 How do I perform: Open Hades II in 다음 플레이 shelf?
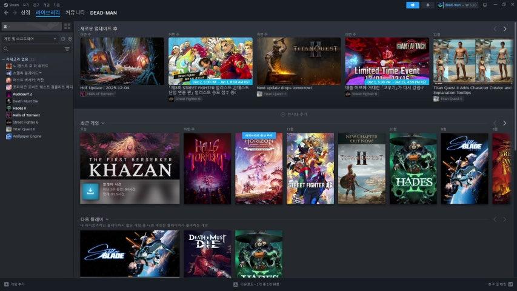[x=259, y=254]
